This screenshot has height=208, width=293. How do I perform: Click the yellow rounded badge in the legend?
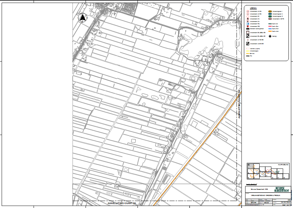(270, 11)
